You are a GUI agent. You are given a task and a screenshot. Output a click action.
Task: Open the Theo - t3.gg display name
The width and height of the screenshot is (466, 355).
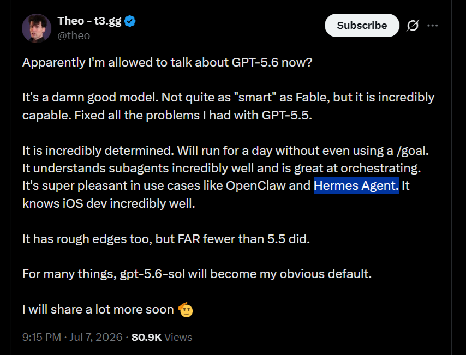point(89,21)
